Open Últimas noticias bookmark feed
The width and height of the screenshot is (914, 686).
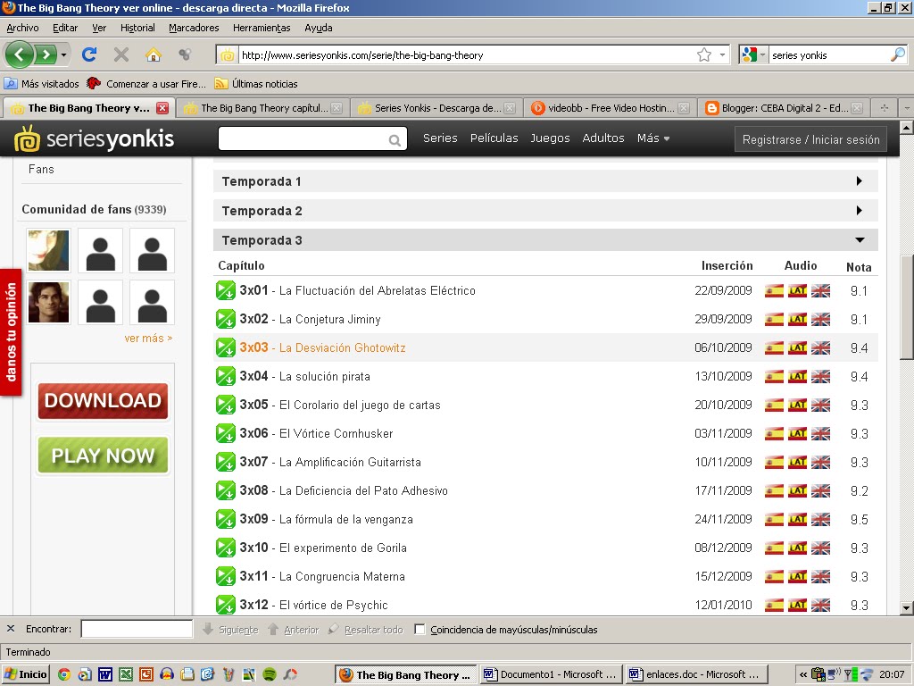point(256,84)
